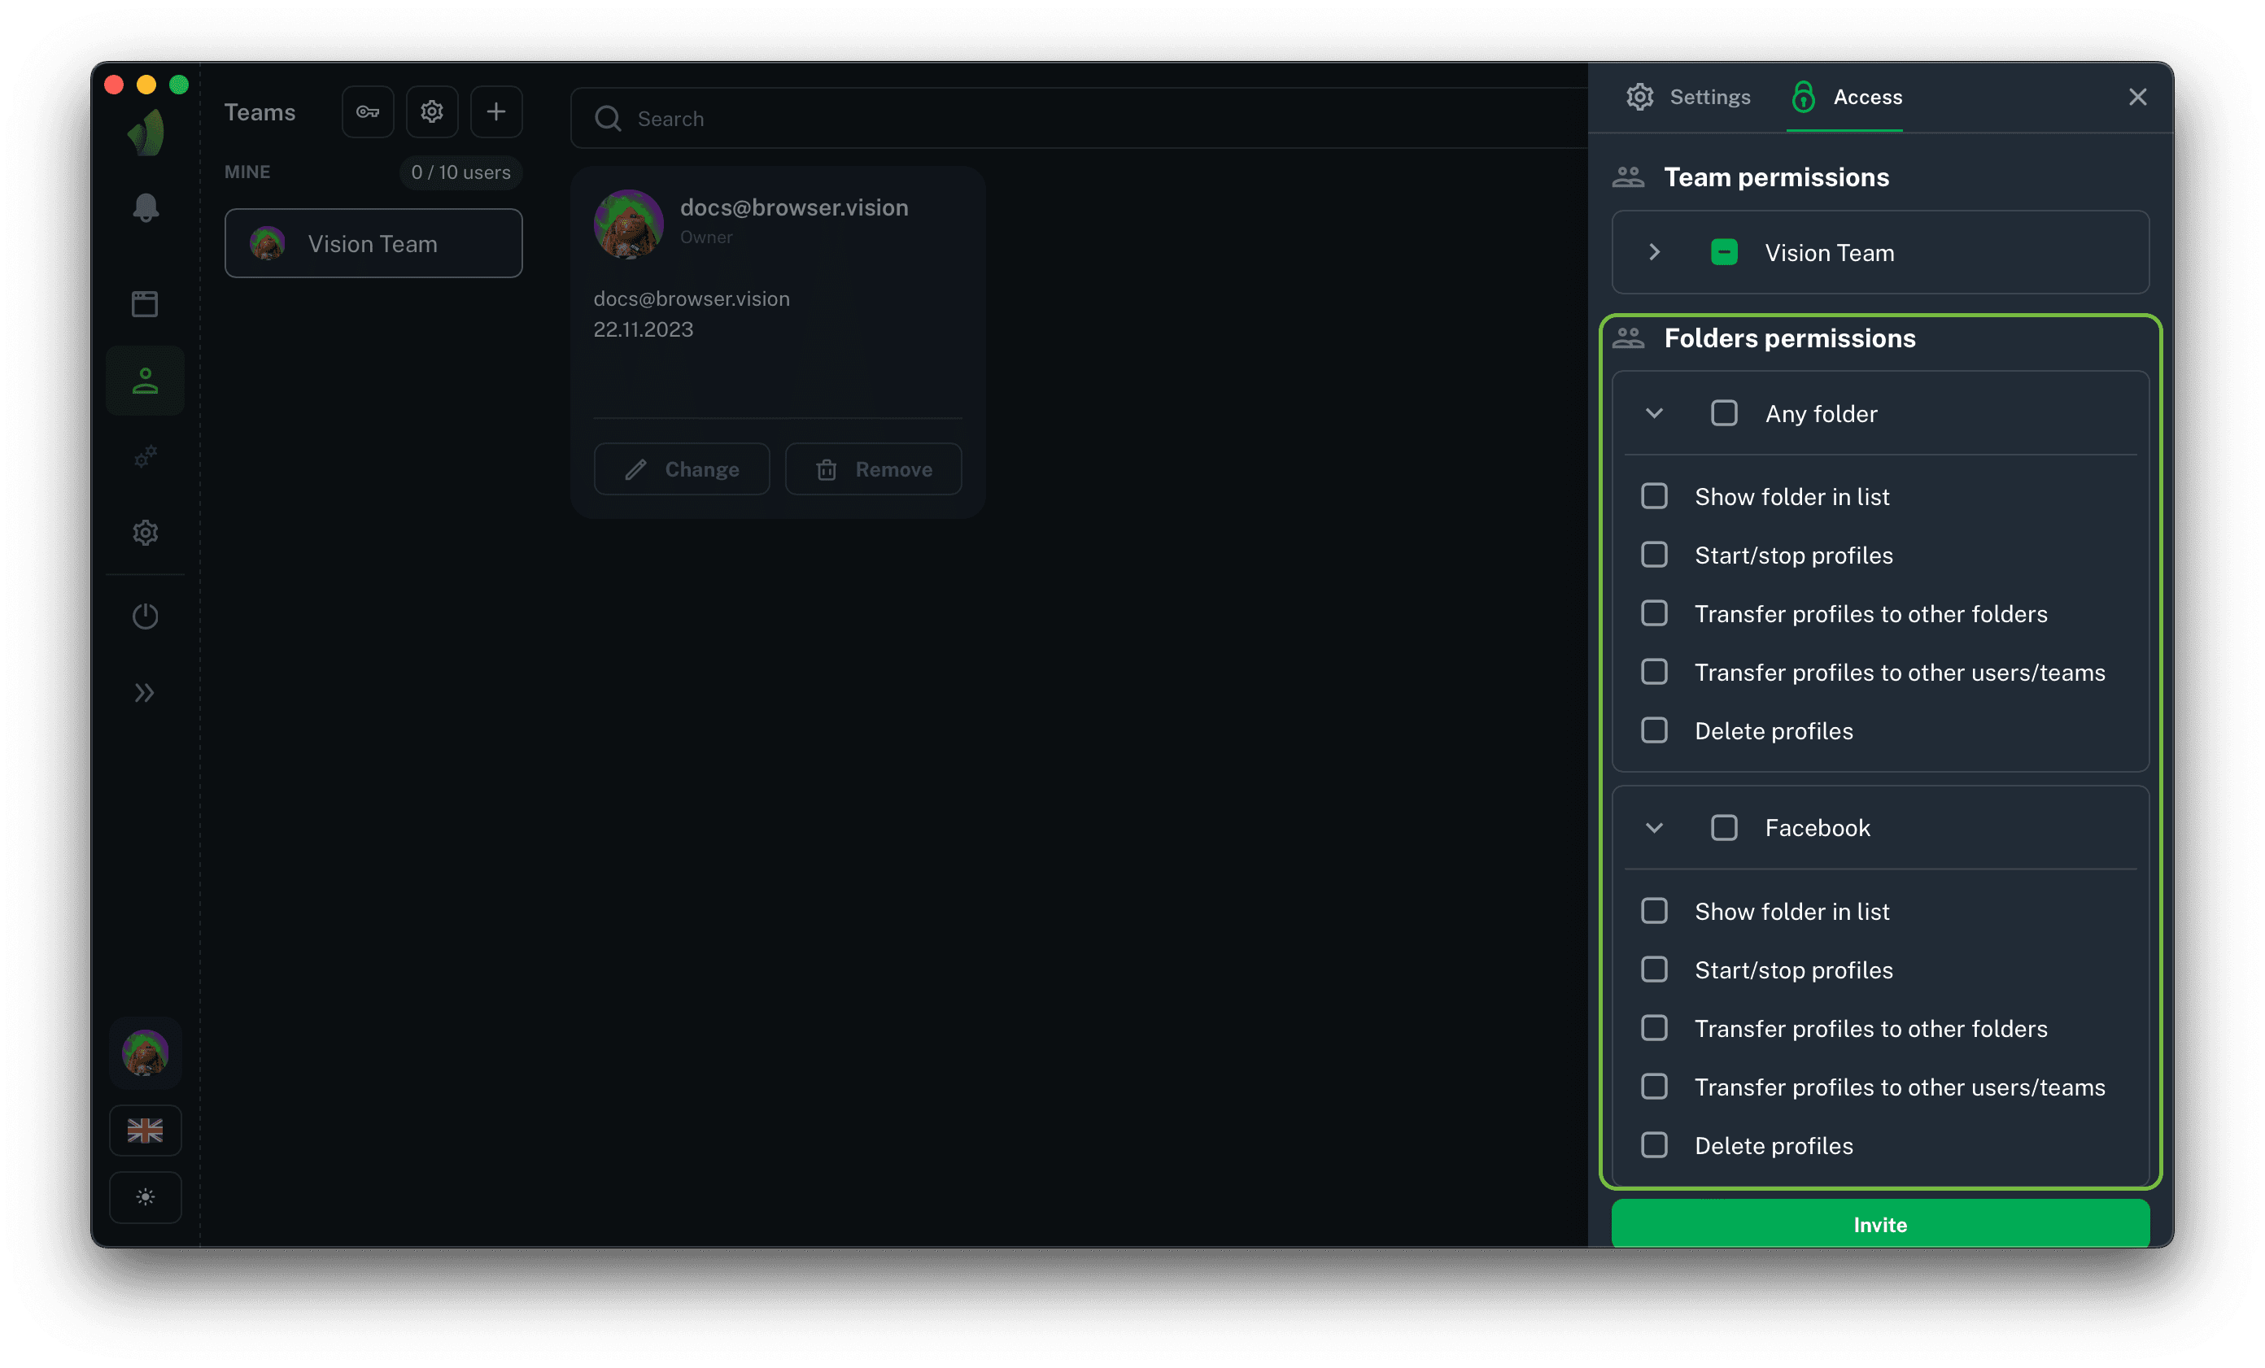This screenshot has height=1368, width=2265.
Task: Toggle light theme sun icon
Action: (146, 1197)
